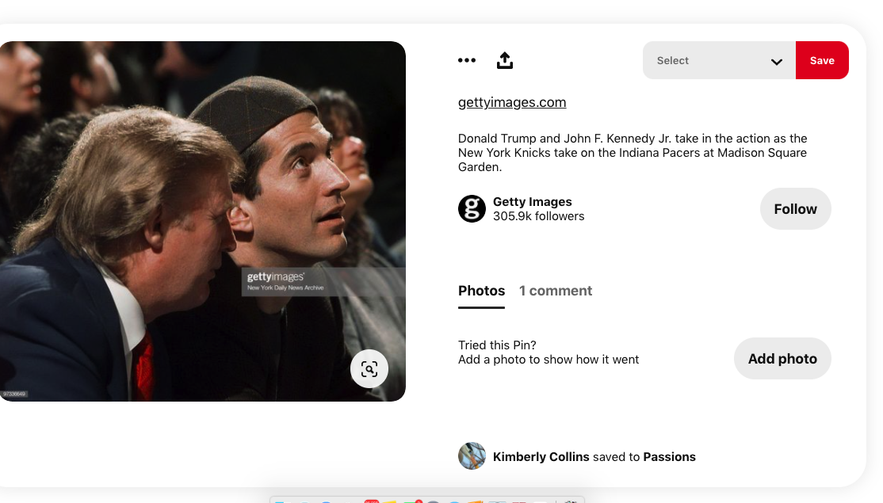
Task: Open the 1 comment tab
Action: (556, 291)
